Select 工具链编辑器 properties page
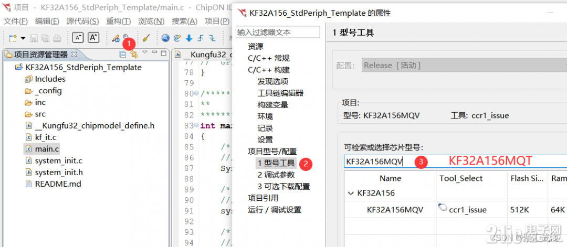The image size is (567, 247). (280, 93)
